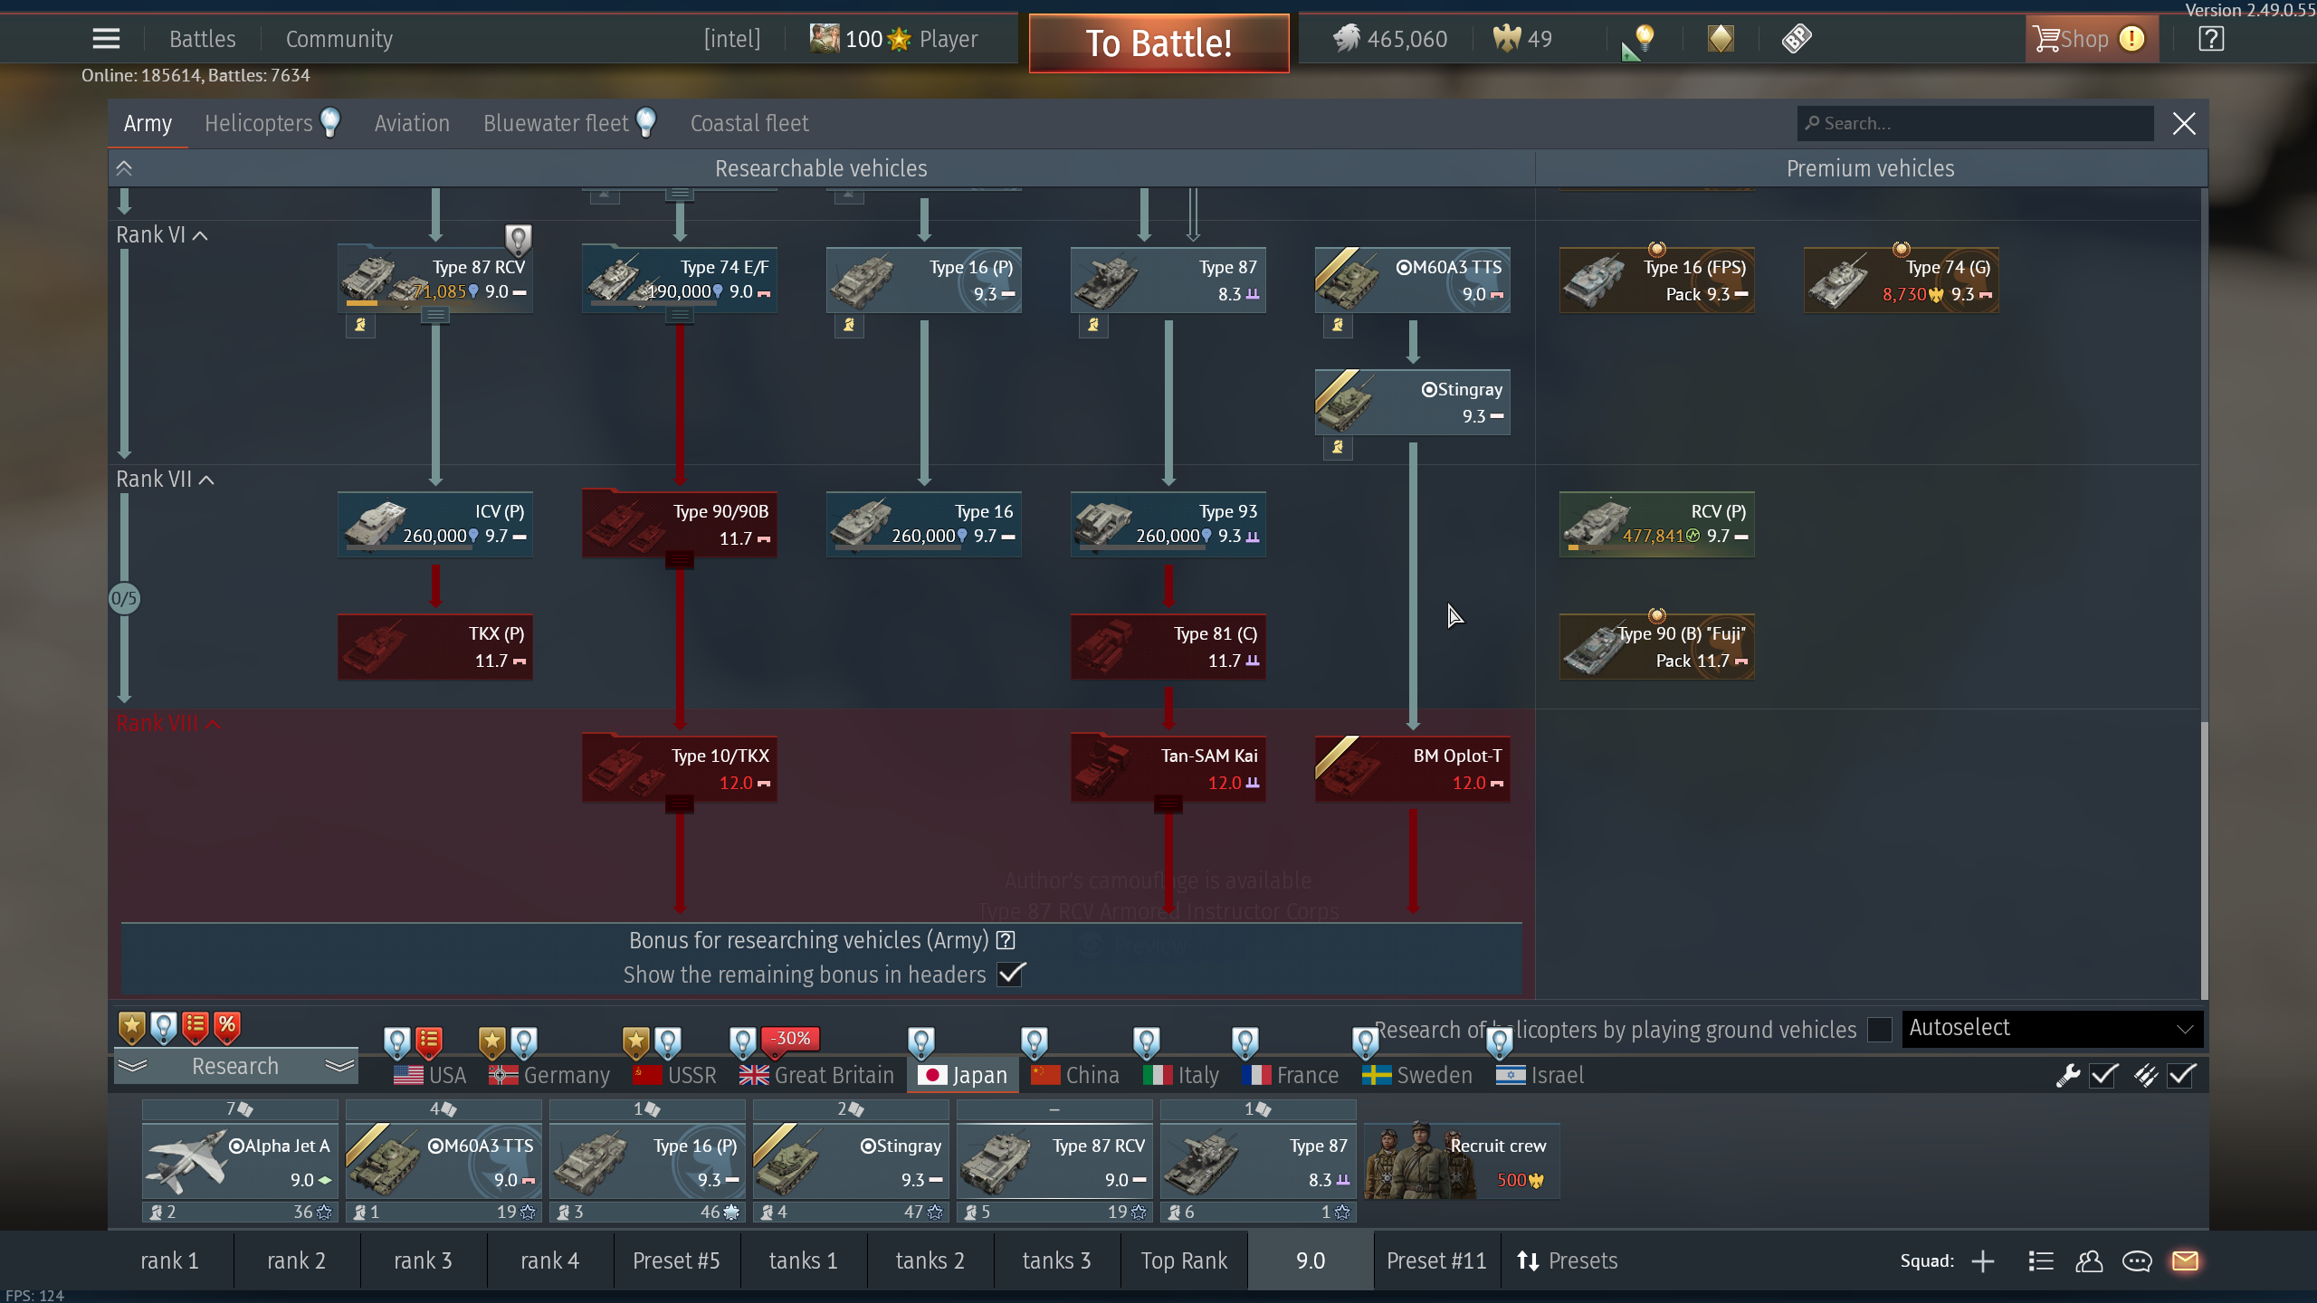Click the research tree vertical scrollbar
Screen dimensions: 2317x1303
pyautogui.click(x=2203, y=860)
